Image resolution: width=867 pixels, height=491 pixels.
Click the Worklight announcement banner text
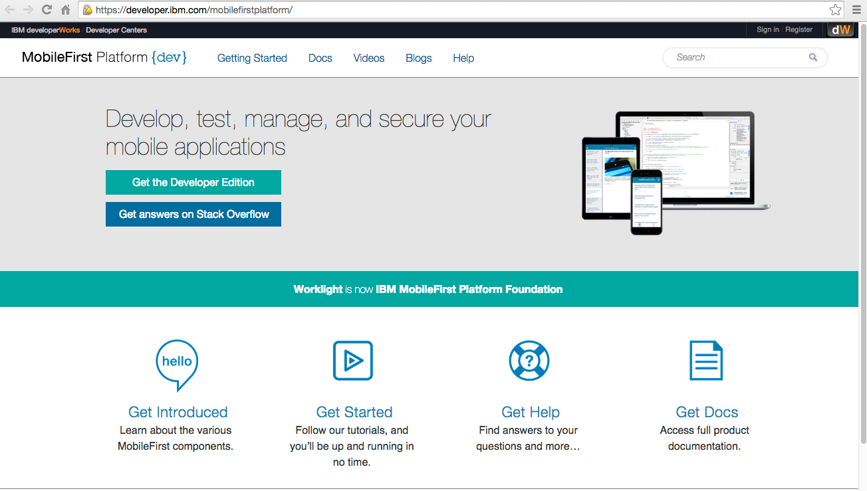click(x=428, y=290)
